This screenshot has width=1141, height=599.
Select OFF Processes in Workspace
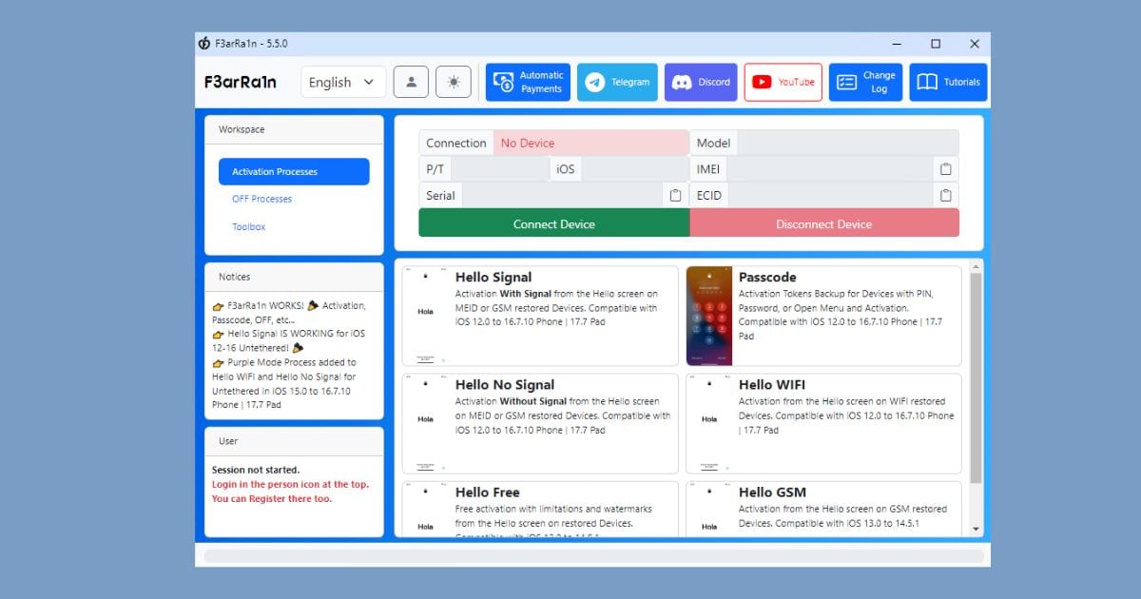click(x=262, y=199)
